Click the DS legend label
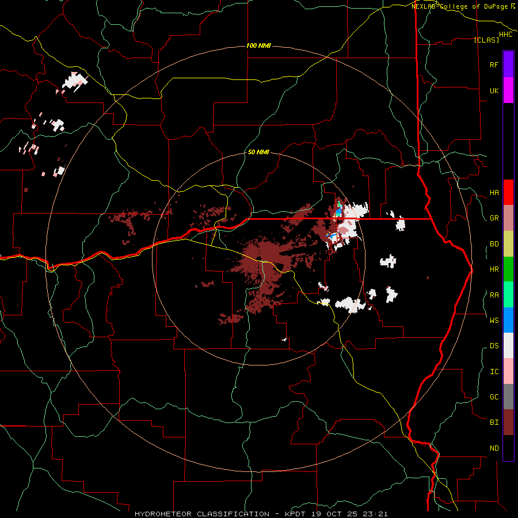The width and height of the screenshot is (518, 518). click(x=494, y=346)
